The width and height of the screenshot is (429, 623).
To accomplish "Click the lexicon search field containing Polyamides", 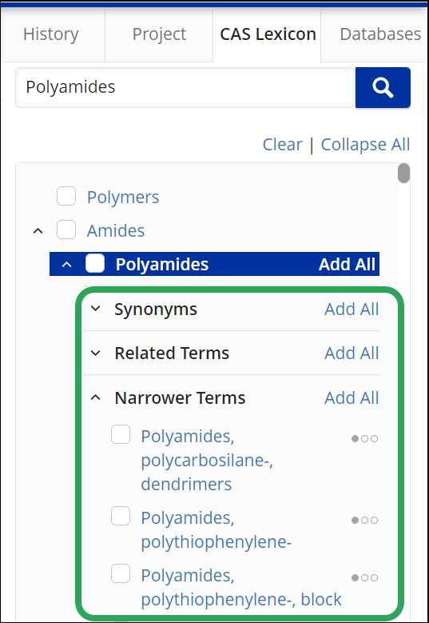I will 185,87.
